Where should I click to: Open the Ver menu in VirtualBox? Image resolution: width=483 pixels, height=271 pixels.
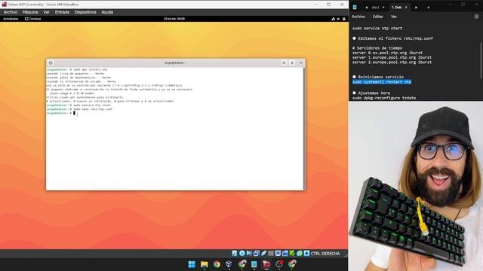47,12
